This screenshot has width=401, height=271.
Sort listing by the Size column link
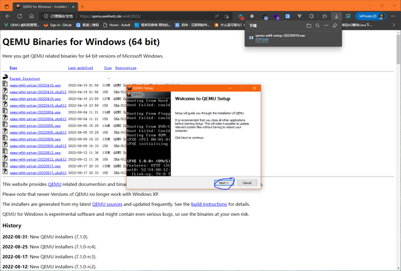tap(108, 68)
